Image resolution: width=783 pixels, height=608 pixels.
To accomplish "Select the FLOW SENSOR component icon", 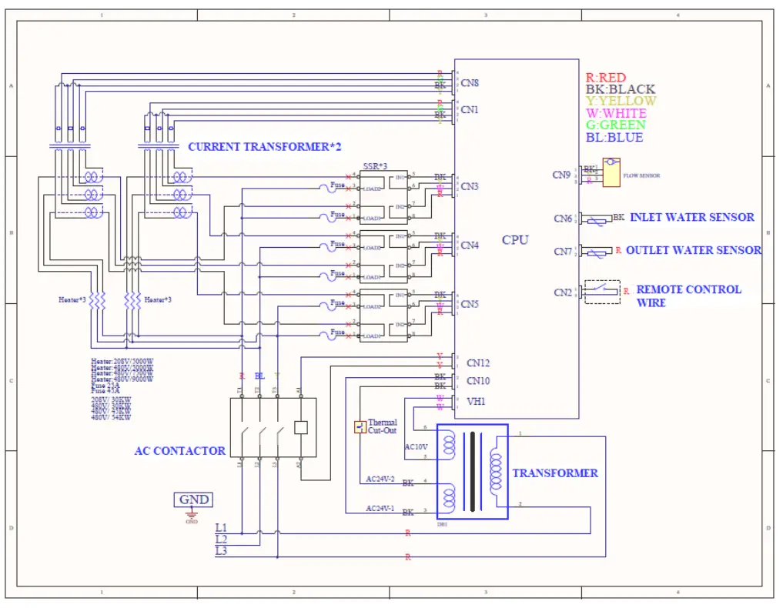I will (611, 172).
